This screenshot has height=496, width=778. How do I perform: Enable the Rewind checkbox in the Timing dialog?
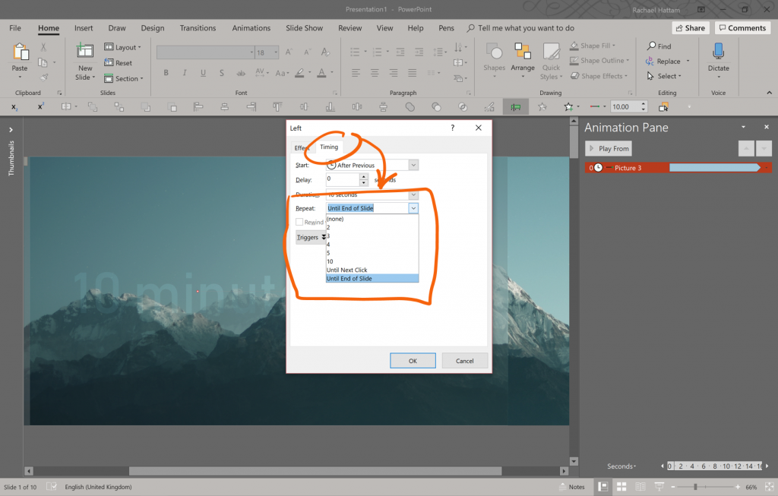[x=299, y=223]
